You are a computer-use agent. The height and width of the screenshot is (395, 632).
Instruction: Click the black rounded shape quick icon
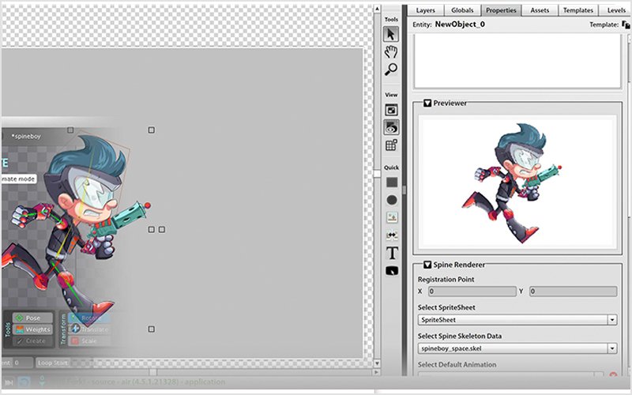point(392,271)
